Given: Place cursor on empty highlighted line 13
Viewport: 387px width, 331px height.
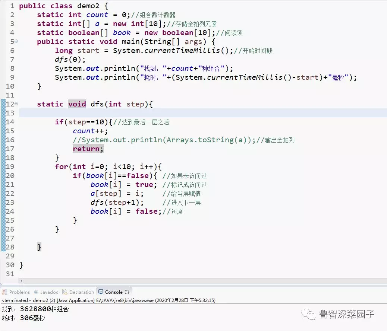Looking at the screenshot, I should tap(202, 113).
